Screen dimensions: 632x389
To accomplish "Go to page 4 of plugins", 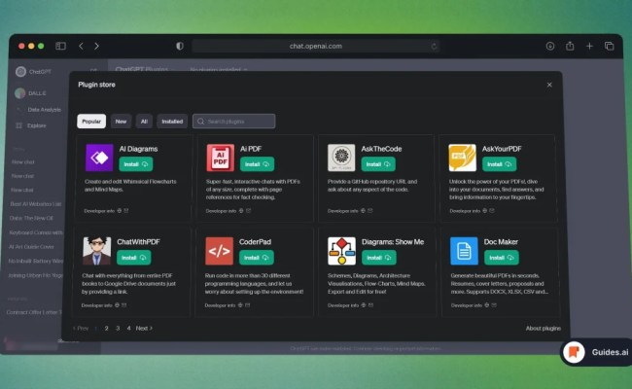I will pyautogui.click(x=128, y=328).
